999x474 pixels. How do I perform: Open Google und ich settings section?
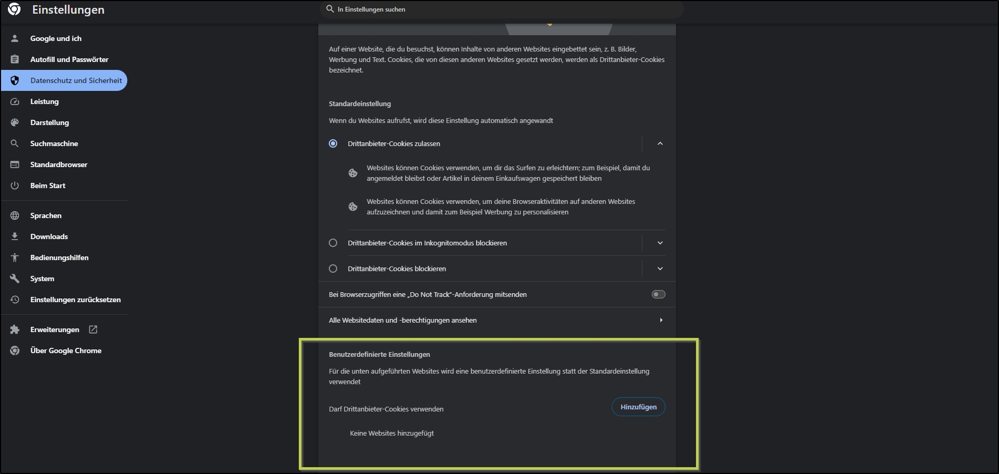[56, 38]
